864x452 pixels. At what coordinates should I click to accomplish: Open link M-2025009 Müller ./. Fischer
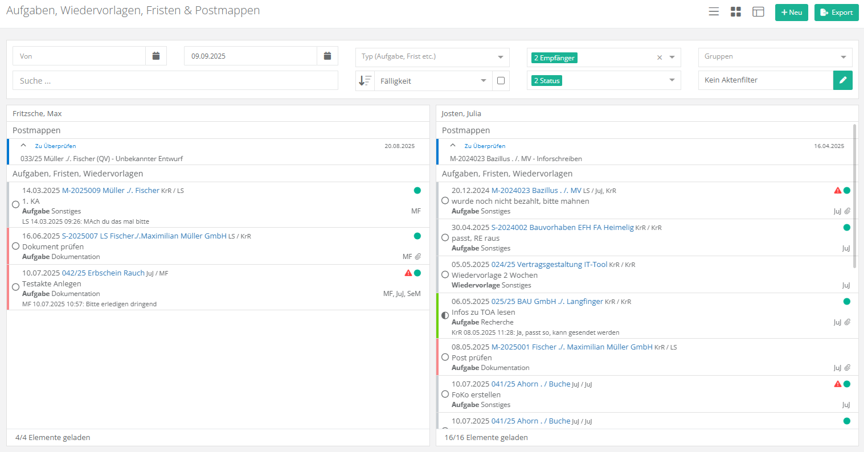click(x=110, y=191)
